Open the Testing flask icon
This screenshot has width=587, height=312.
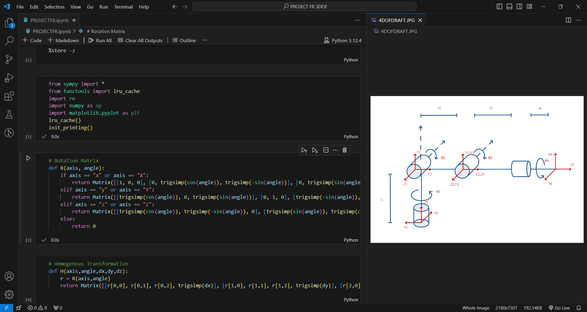click(x=9, y=114)
